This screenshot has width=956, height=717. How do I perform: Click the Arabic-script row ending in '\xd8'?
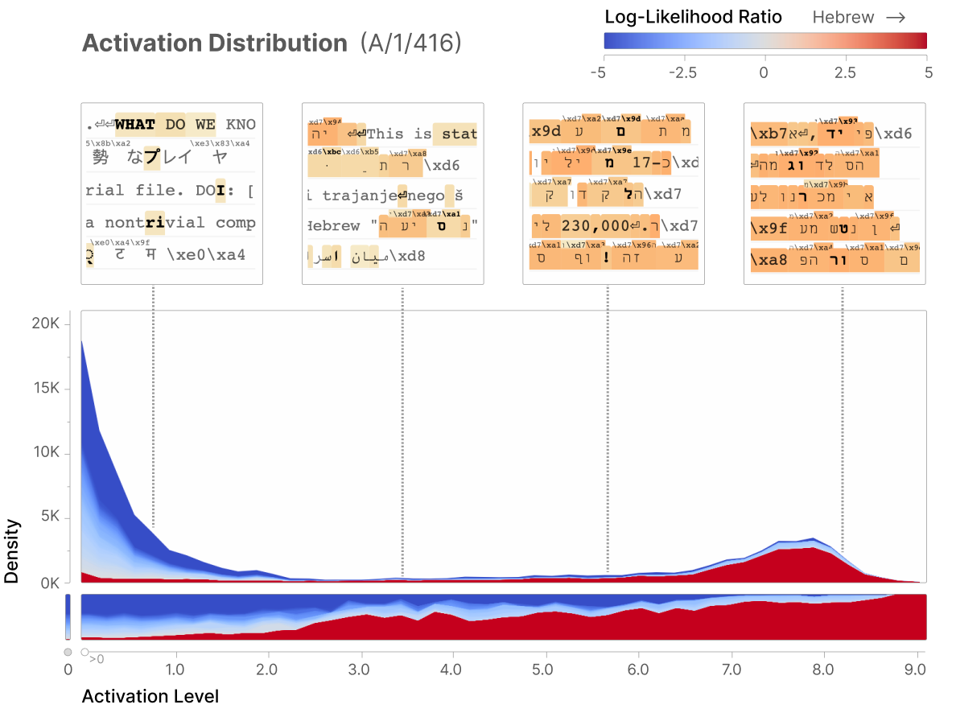pos(391,256)
